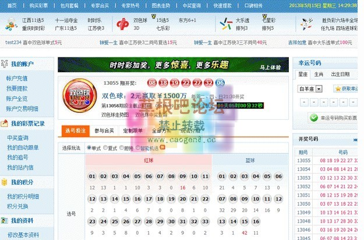The width and height of the screenshot is (364, 240).
Task: Click drawn blue ball 06 in 13055 results
Action: [220, 83]
